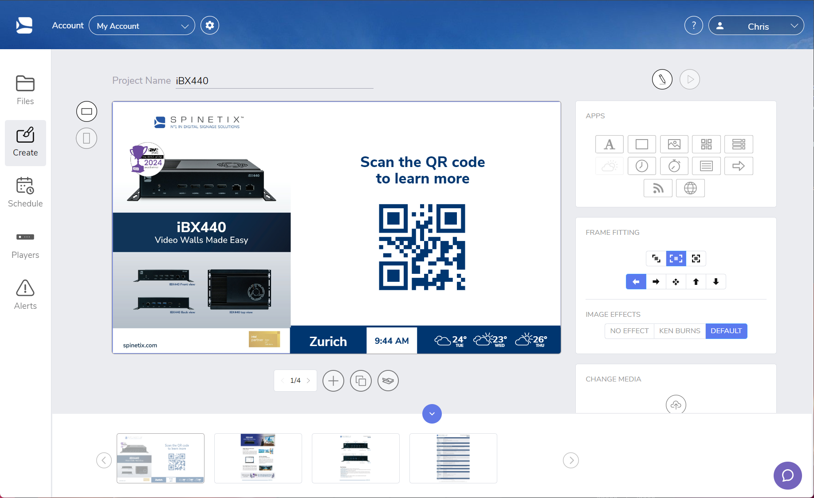
Task: Add the text ticker app
Action: (x=706, y=166)
